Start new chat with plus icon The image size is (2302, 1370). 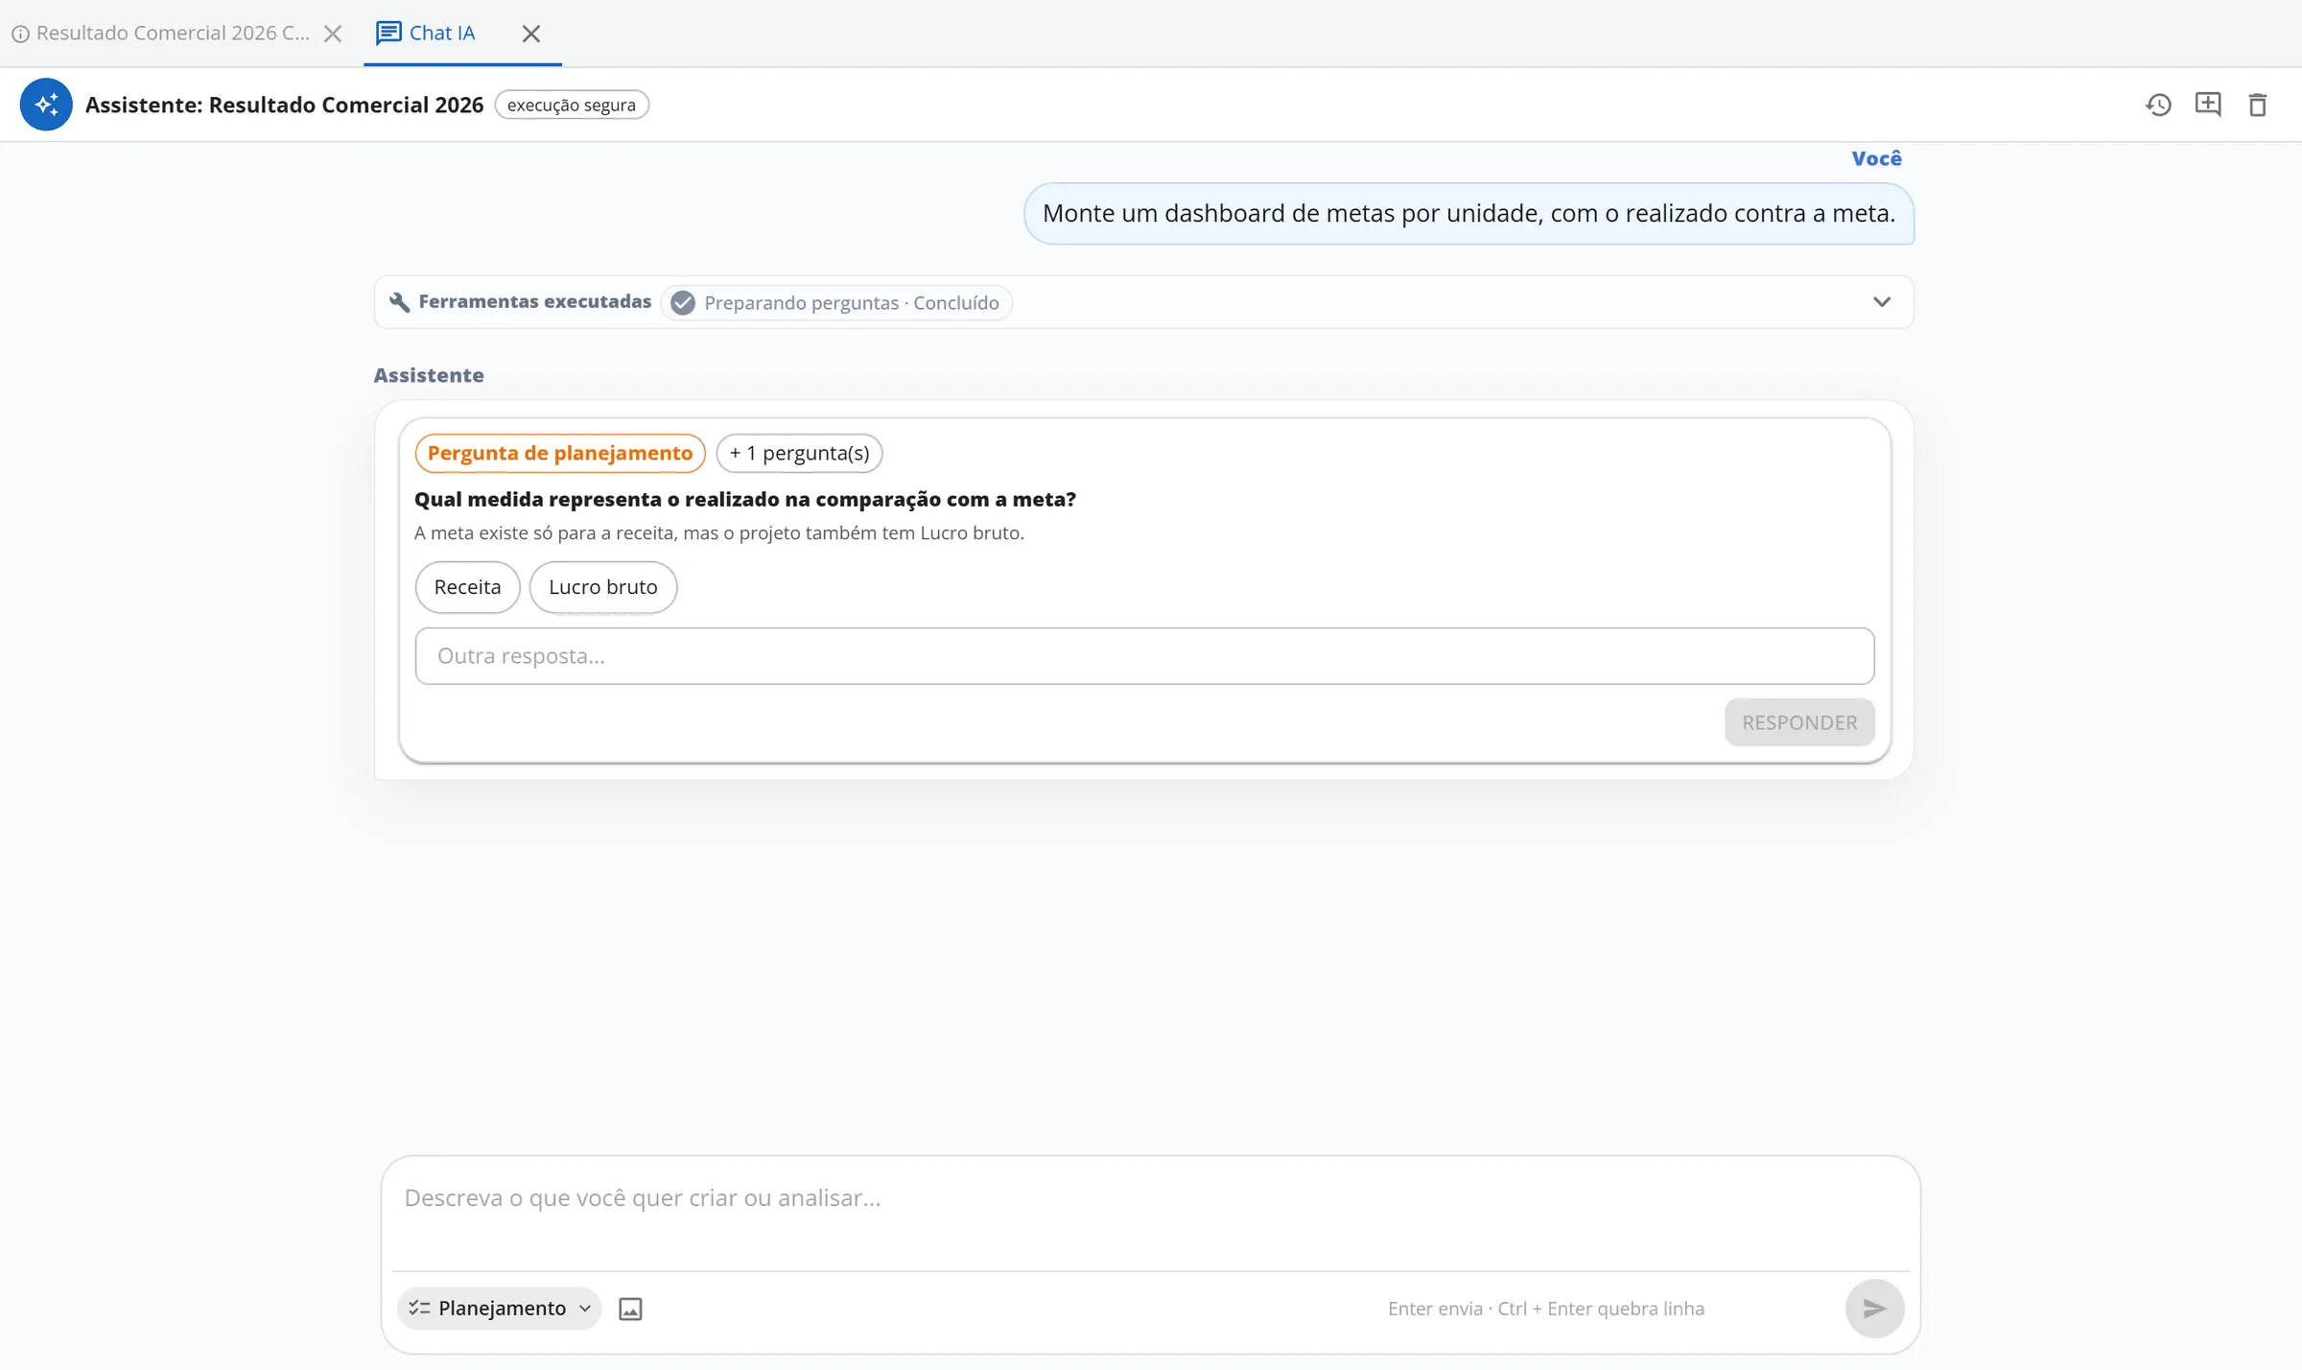coord(2208,105)
